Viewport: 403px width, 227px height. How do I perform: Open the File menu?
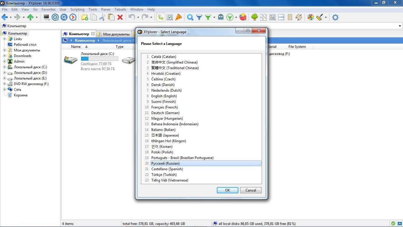[x=5, y=9]
